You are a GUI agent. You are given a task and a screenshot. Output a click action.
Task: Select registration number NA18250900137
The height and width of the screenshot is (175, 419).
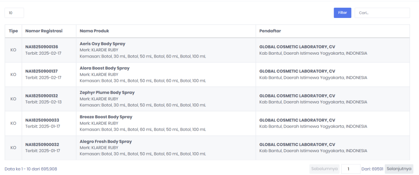click(x=42, y=71)
